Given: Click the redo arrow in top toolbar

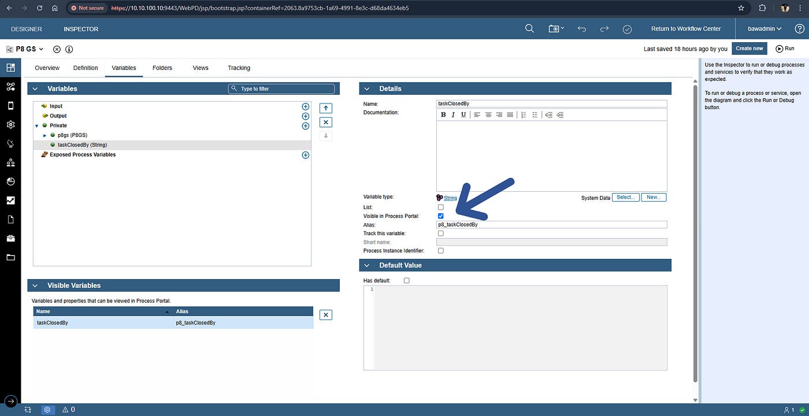Looking at the screenshot, I should (x=604, y=29).
